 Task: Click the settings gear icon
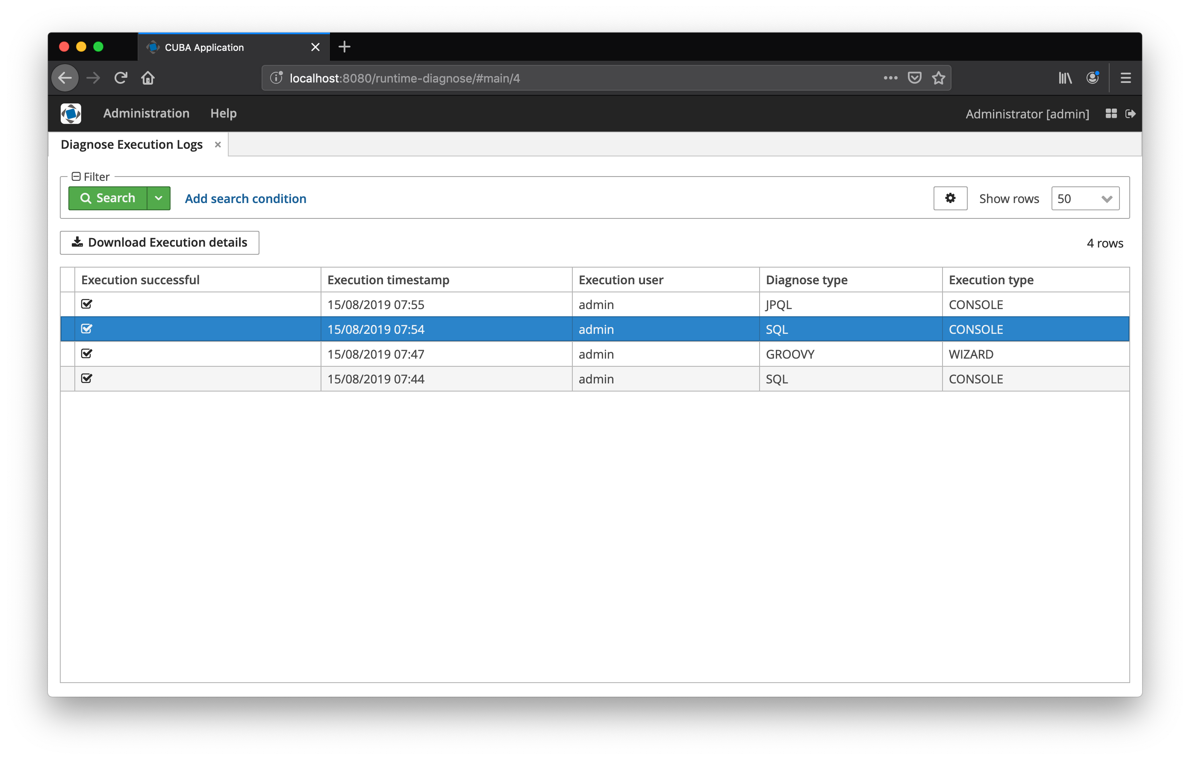tap(950, 198)
